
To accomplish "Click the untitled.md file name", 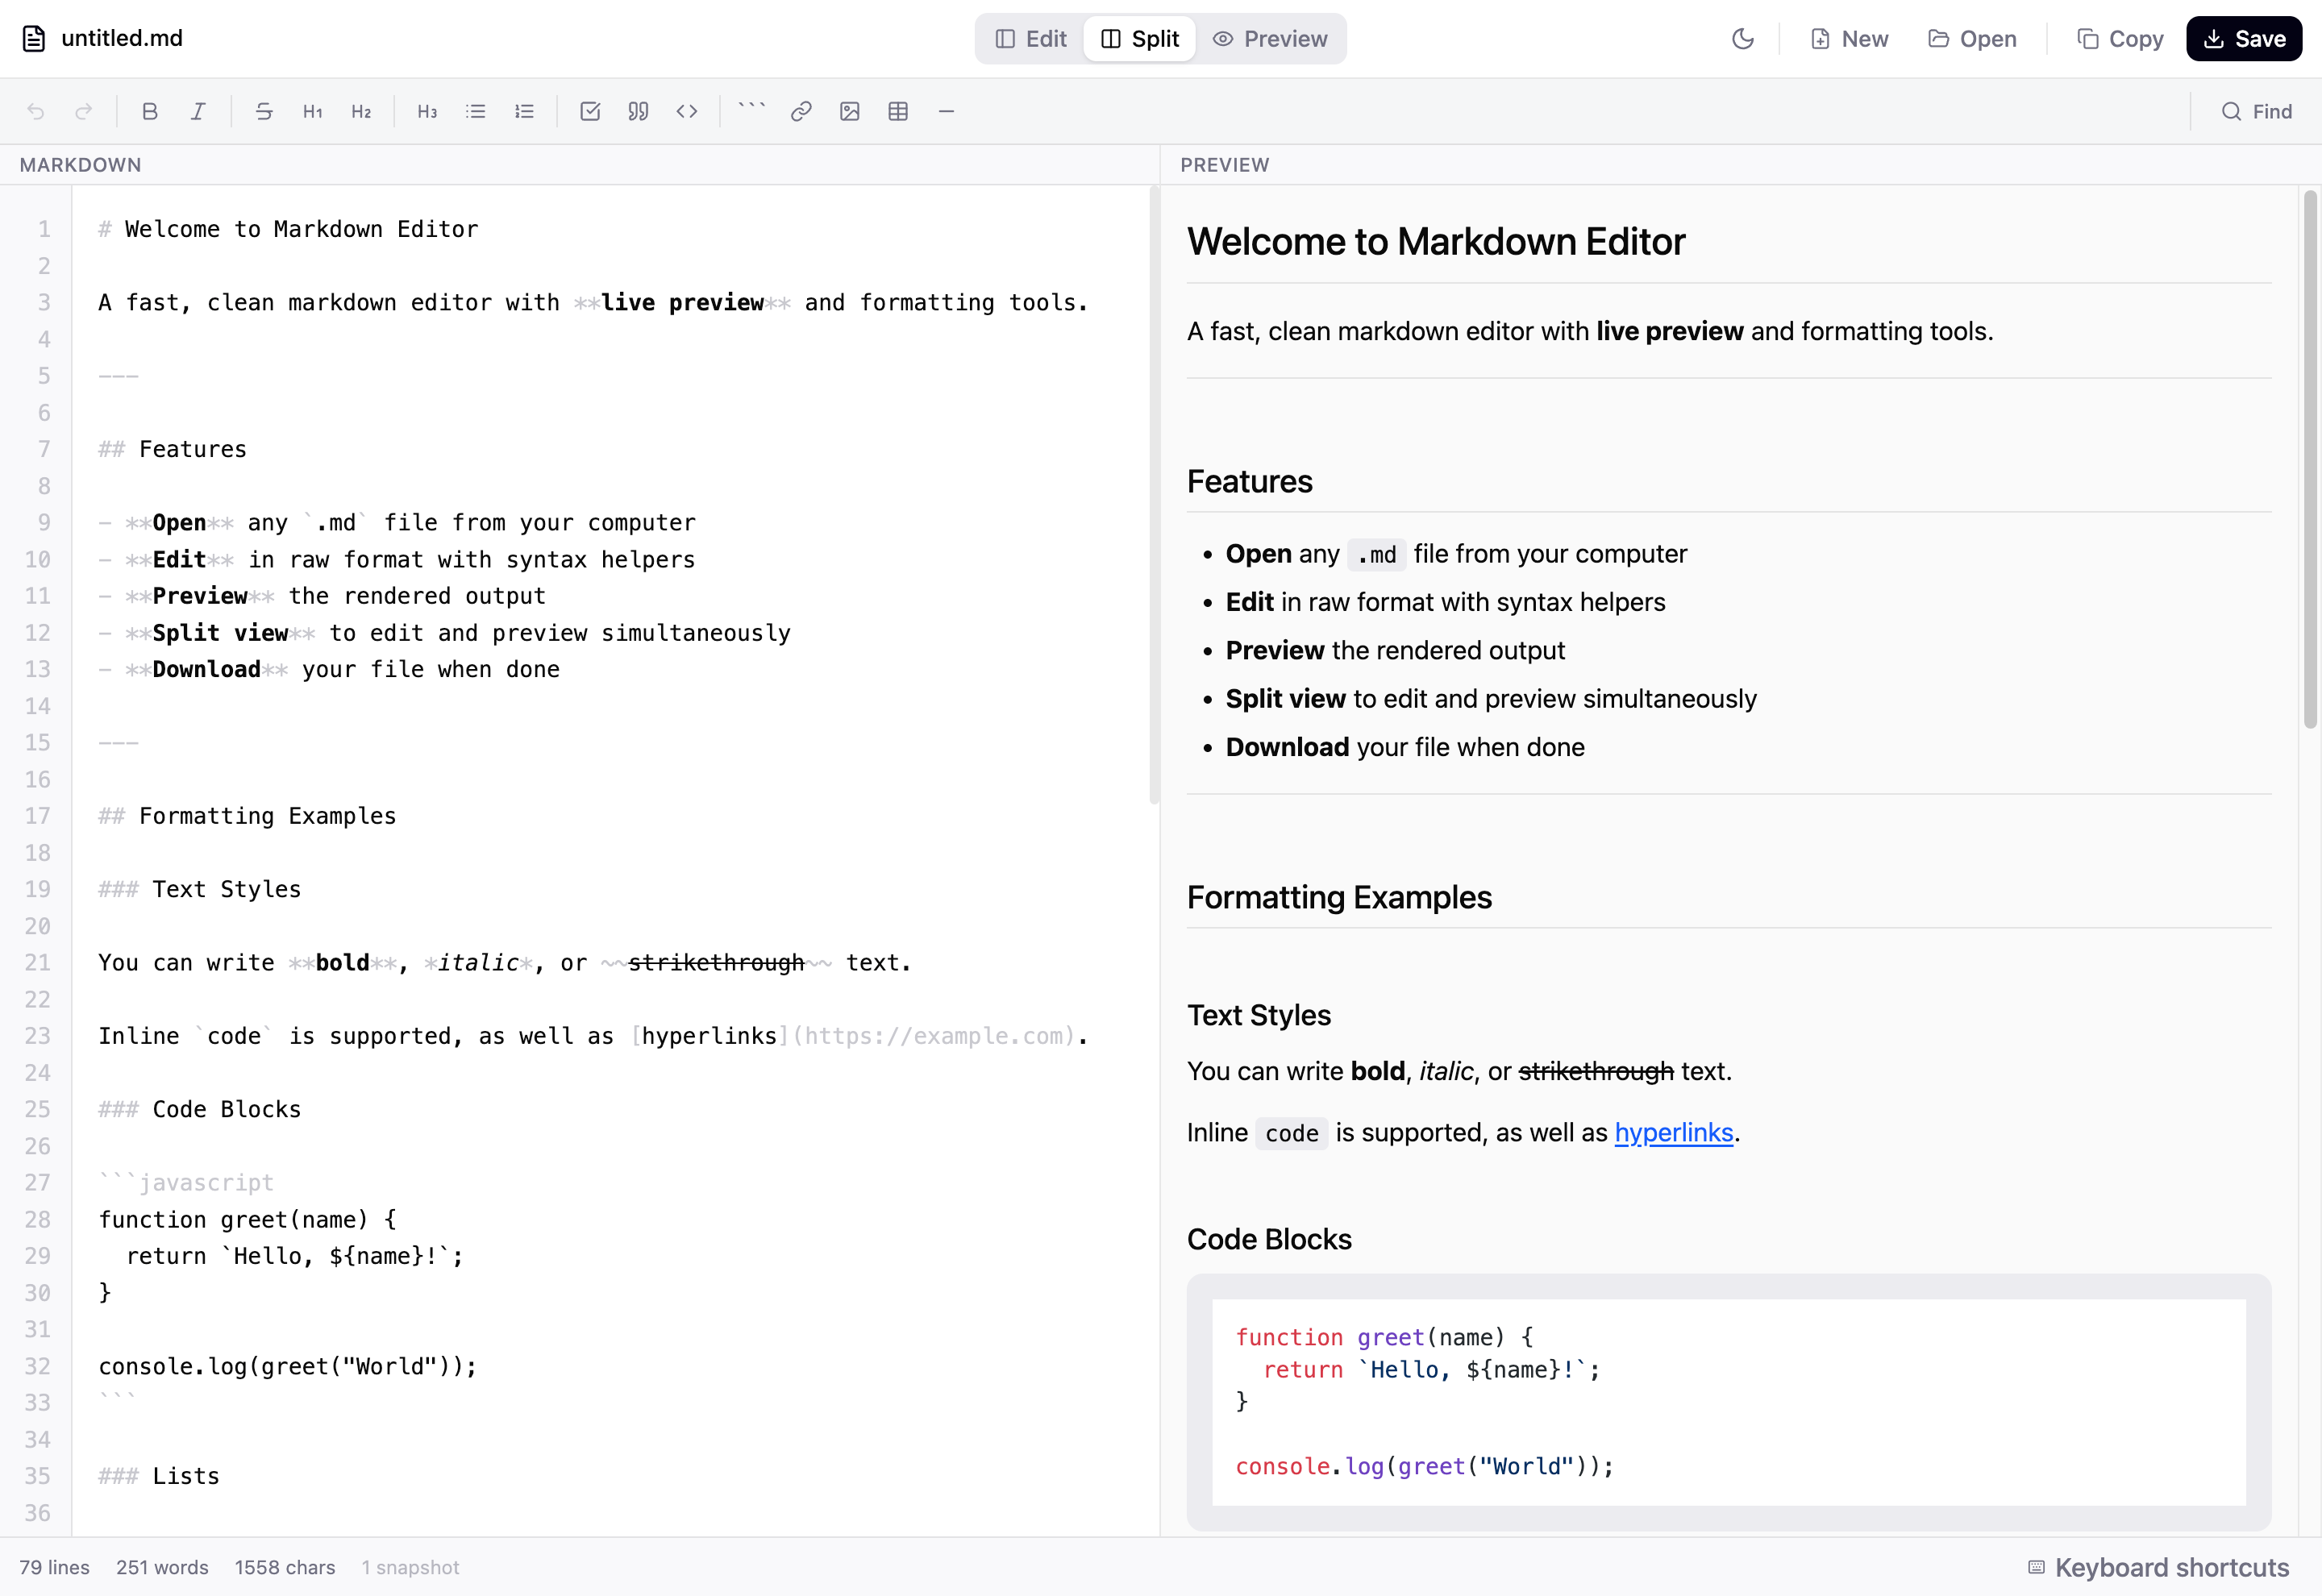I will 122,39.
